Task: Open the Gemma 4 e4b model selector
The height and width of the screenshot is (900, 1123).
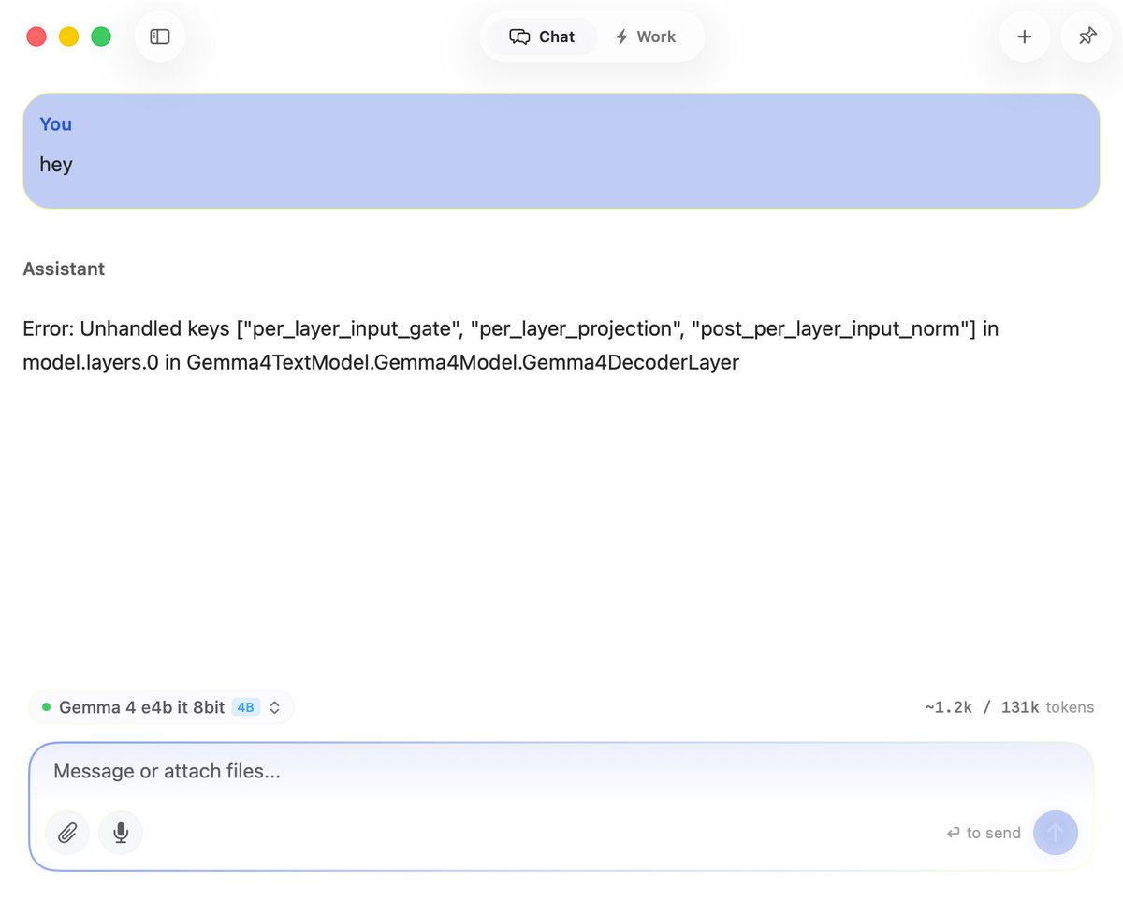Action: pos(161,707)
